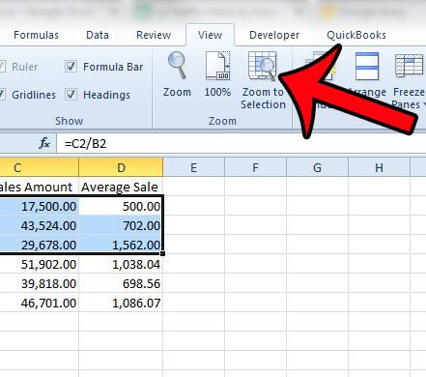The height and width of the screenshot is (377, 426).
Task: Uncheck the Headings checkbox
Action: [71, 95]
